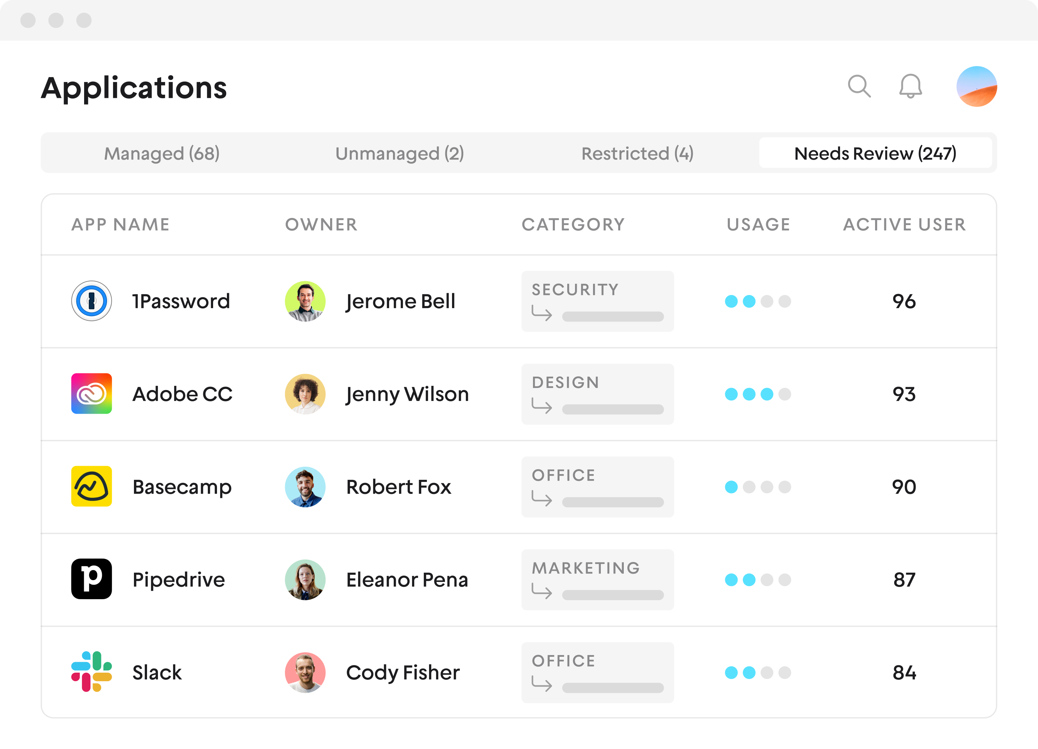Click Robert Fox's avatar photo
Image resolution: width=1038 pixels, height=749 pixels.
point(305,487)
